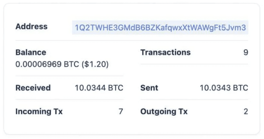Click the Outgoing Tx label
Viewport: 264px width, 139px height.
tap(164, 111)
